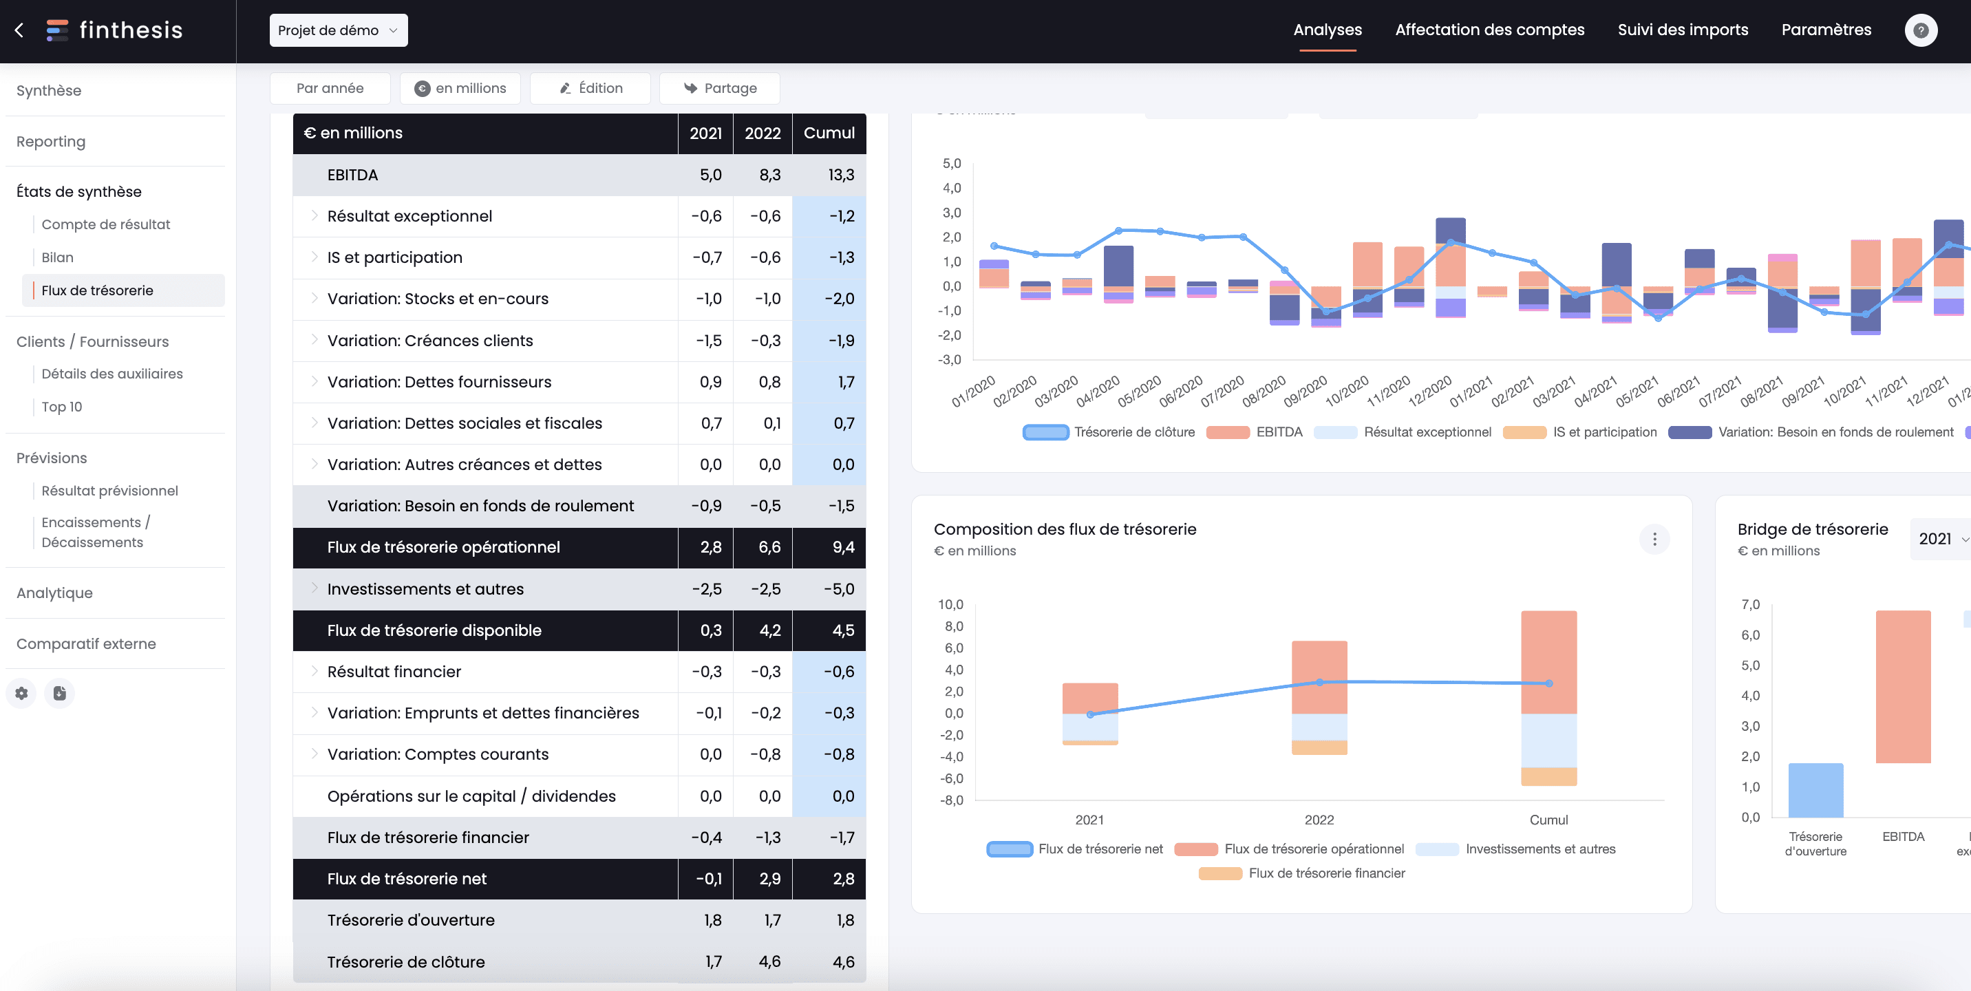This screenshot has height=991, width=1971.
Task: Expand the IS et participation row
Action: click(x=315, y=257)
